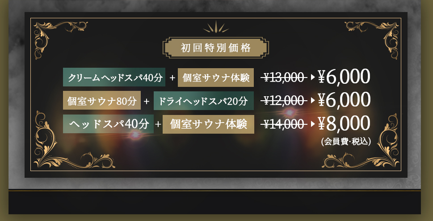The height and width of the screenshot is (221, 433).
Task: Click the crossed-out ¥13,000 price
Action: click(284, 78)
